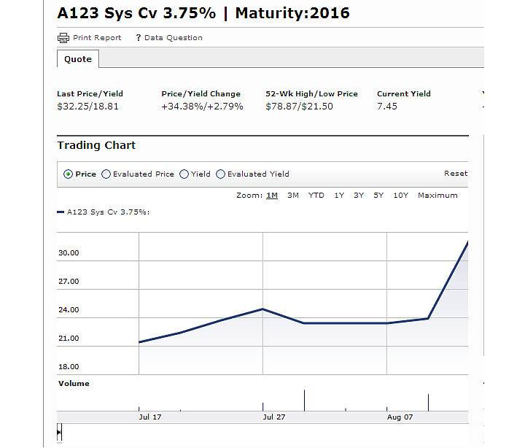This screenshot has height=448, width=525.
Task: Click the Last Price value $32.25/18.81
Action: coord(87,107)
